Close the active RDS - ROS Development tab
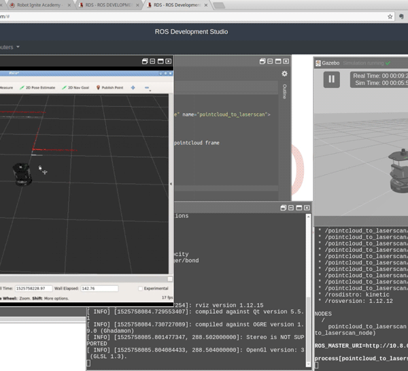Image resolution: width=408 pixels, height=371 pixels. [206, 5]
